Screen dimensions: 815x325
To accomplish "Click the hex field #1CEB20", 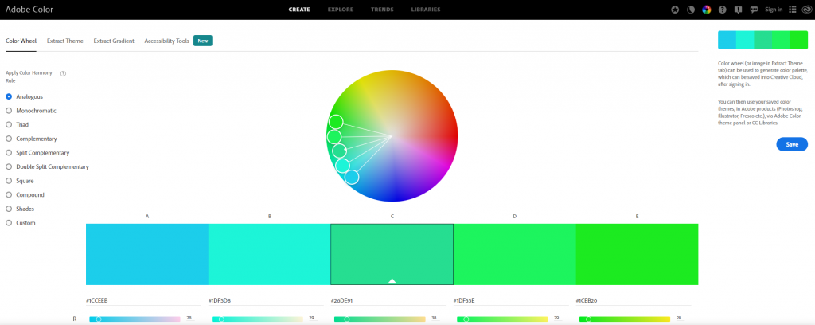I will pyautogui.click(x=633, y=300).
